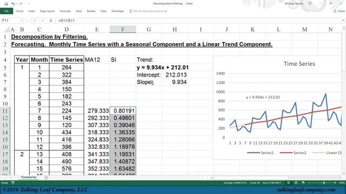
Task: Click the macro recording icon in status bar
Action: click(13, 183)
